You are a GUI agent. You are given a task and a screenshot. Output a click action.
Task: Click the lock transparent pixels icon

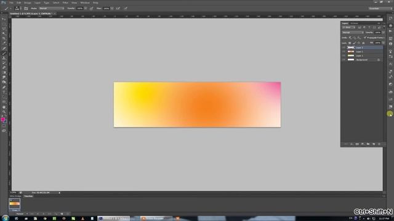point(350,43)
